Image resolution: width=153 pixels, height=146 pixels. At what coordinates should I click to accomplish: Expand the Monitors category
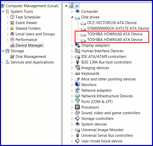click(x=72, y=85)
